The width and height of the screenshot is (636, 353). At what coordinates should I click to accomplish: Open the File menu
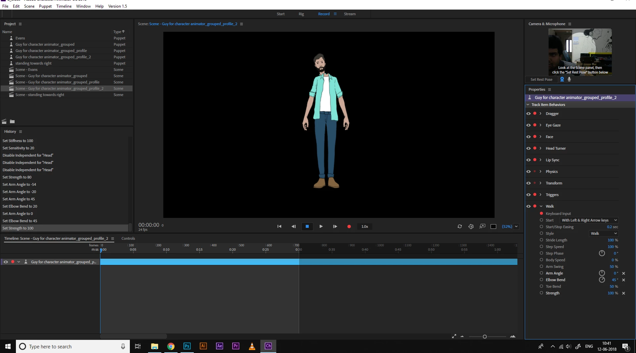click(x=5, y=6)
